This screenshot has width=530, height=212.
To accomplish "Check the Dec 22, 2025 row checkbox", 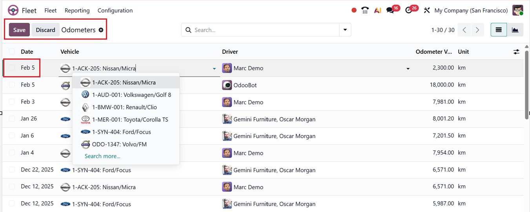I will tap(12, 170).
